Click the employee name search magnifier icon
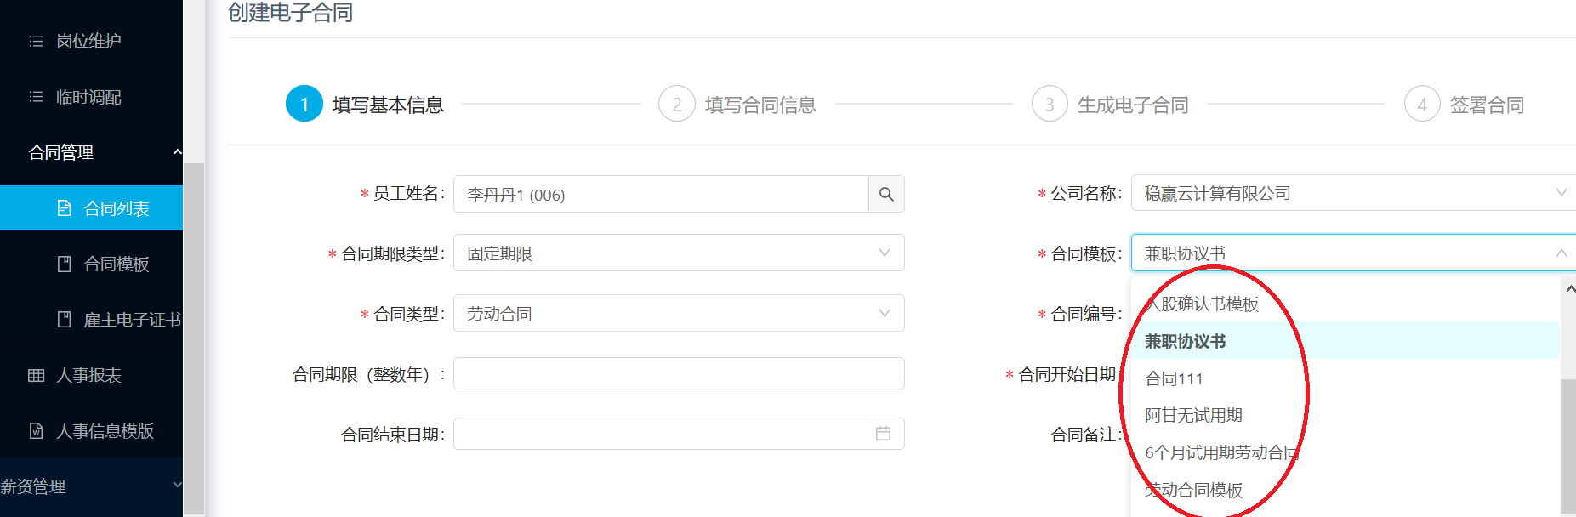 (886, 194)
